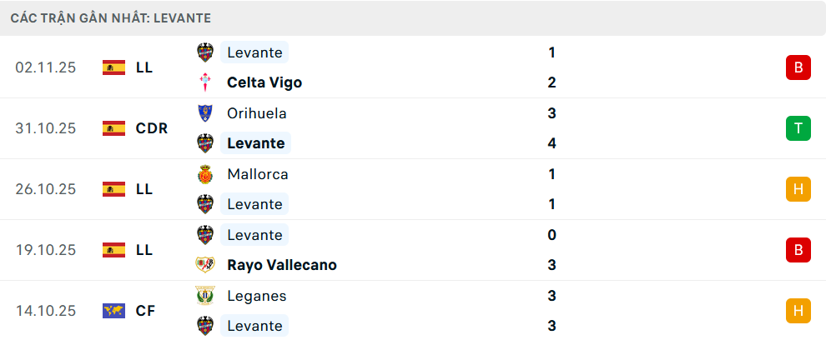The width and height of the screenshot is (826, 340).
Task: Click the orange H badge for Leganes match
Action: [798, 311]
